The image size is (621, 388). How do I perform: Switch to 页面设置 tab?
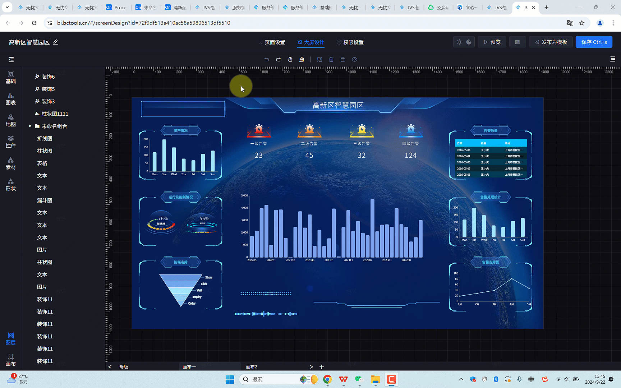272,42
